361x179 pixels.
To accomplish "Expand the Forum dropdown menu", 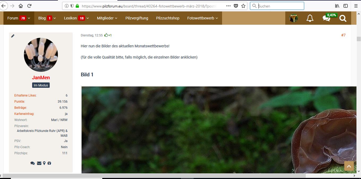I will 19,18.
